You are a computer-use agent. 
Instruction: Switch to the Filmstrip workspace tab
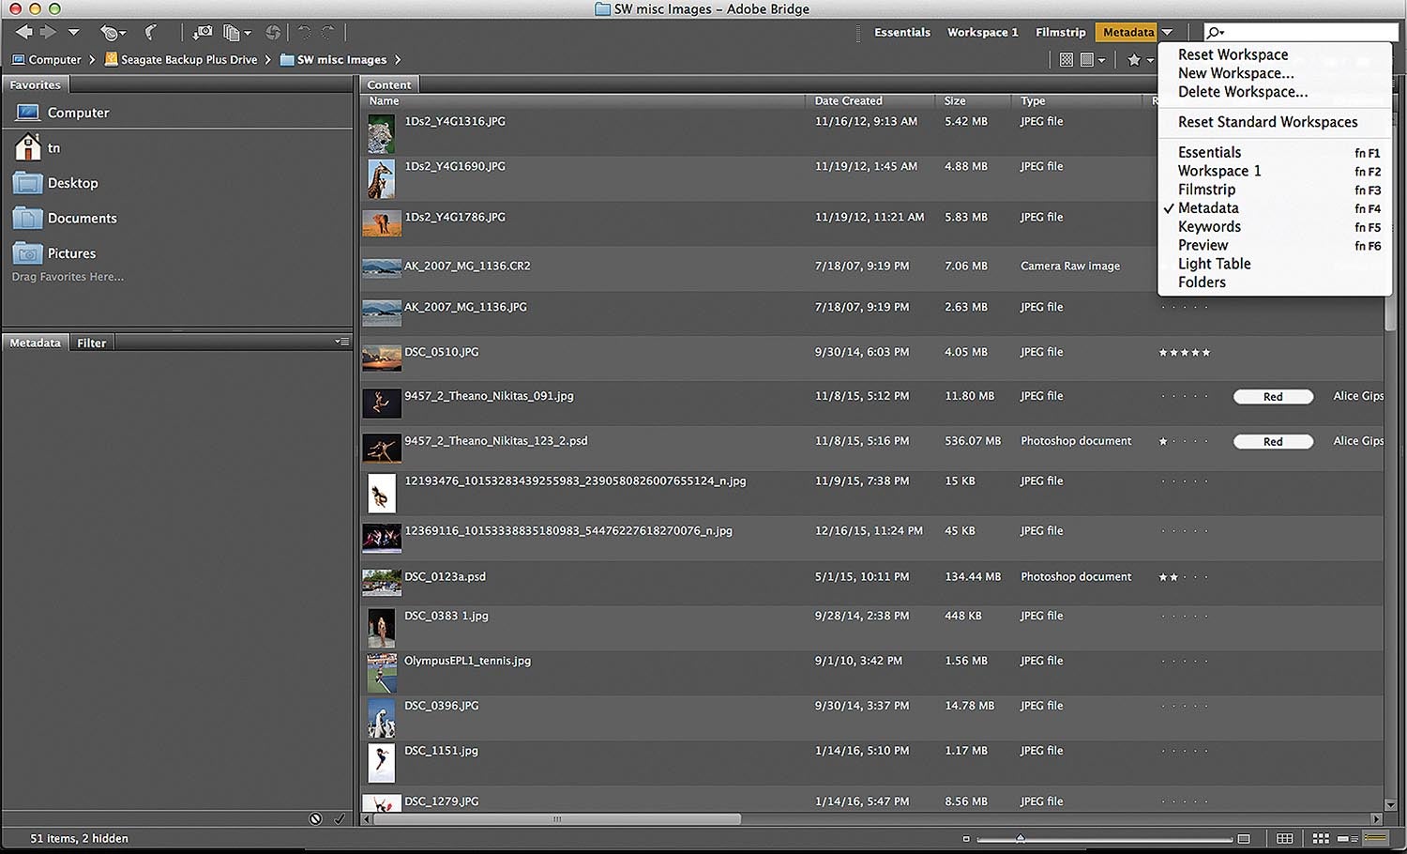tap(1061, 31)
